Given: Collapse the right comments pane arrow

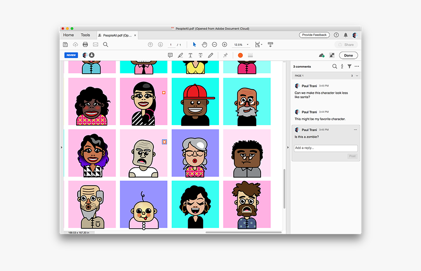Looking at the screenshot, I should (x=288, y=147).
